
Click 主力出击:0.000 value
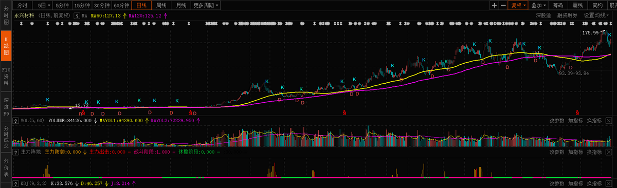(107, 152)
